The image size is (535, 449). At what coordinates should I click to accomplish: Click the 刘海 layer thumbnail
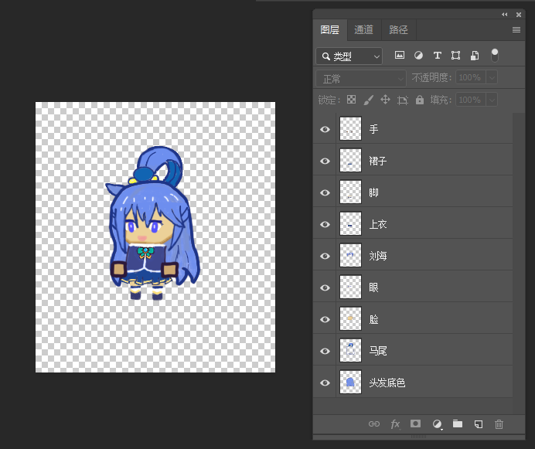350,256
